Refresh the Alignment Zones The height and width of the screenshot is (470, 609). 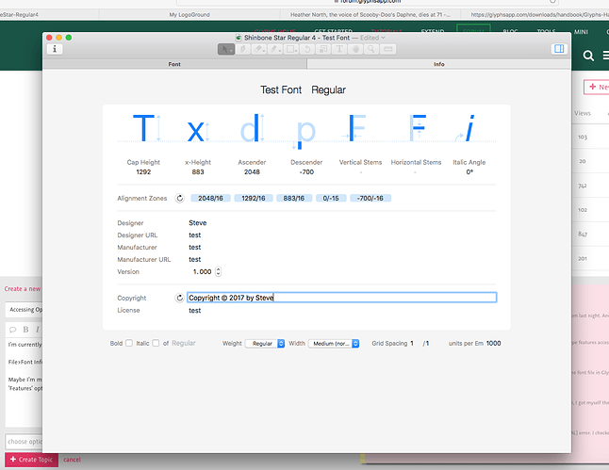179,199
